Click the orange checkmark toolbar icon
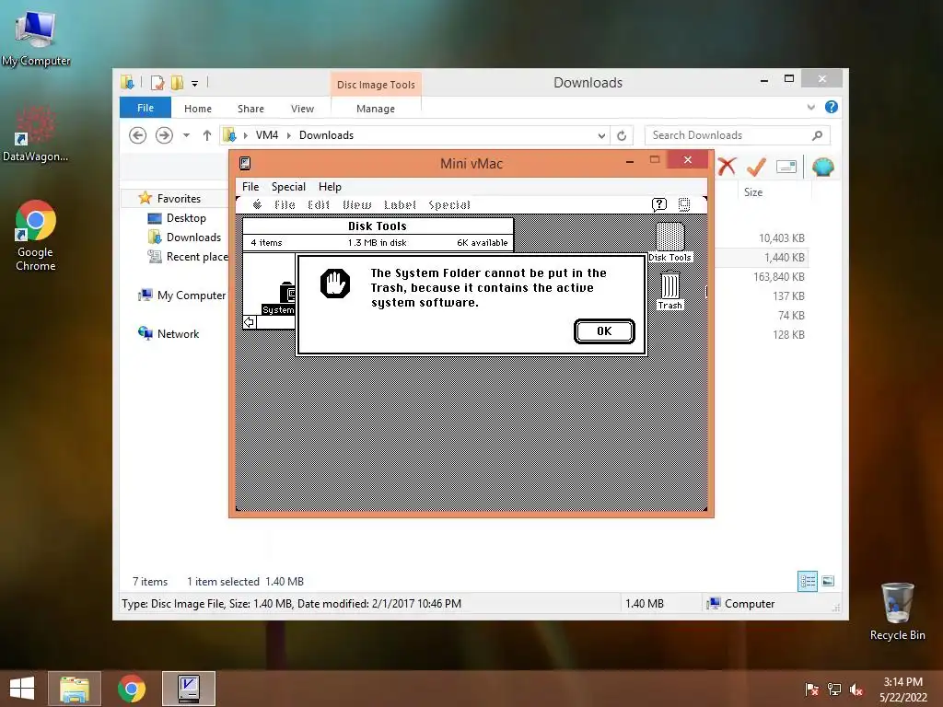The height and width of the screenshot is (707, 943). coord(756,167)
